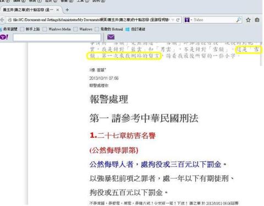This screenshot has width=264, height=206.
Task: Click the magnifier search icon
Action: (x=239, y=20)
